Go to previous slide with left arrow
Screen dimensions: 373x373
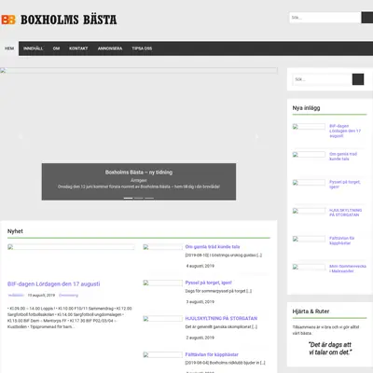click(21, 136)
